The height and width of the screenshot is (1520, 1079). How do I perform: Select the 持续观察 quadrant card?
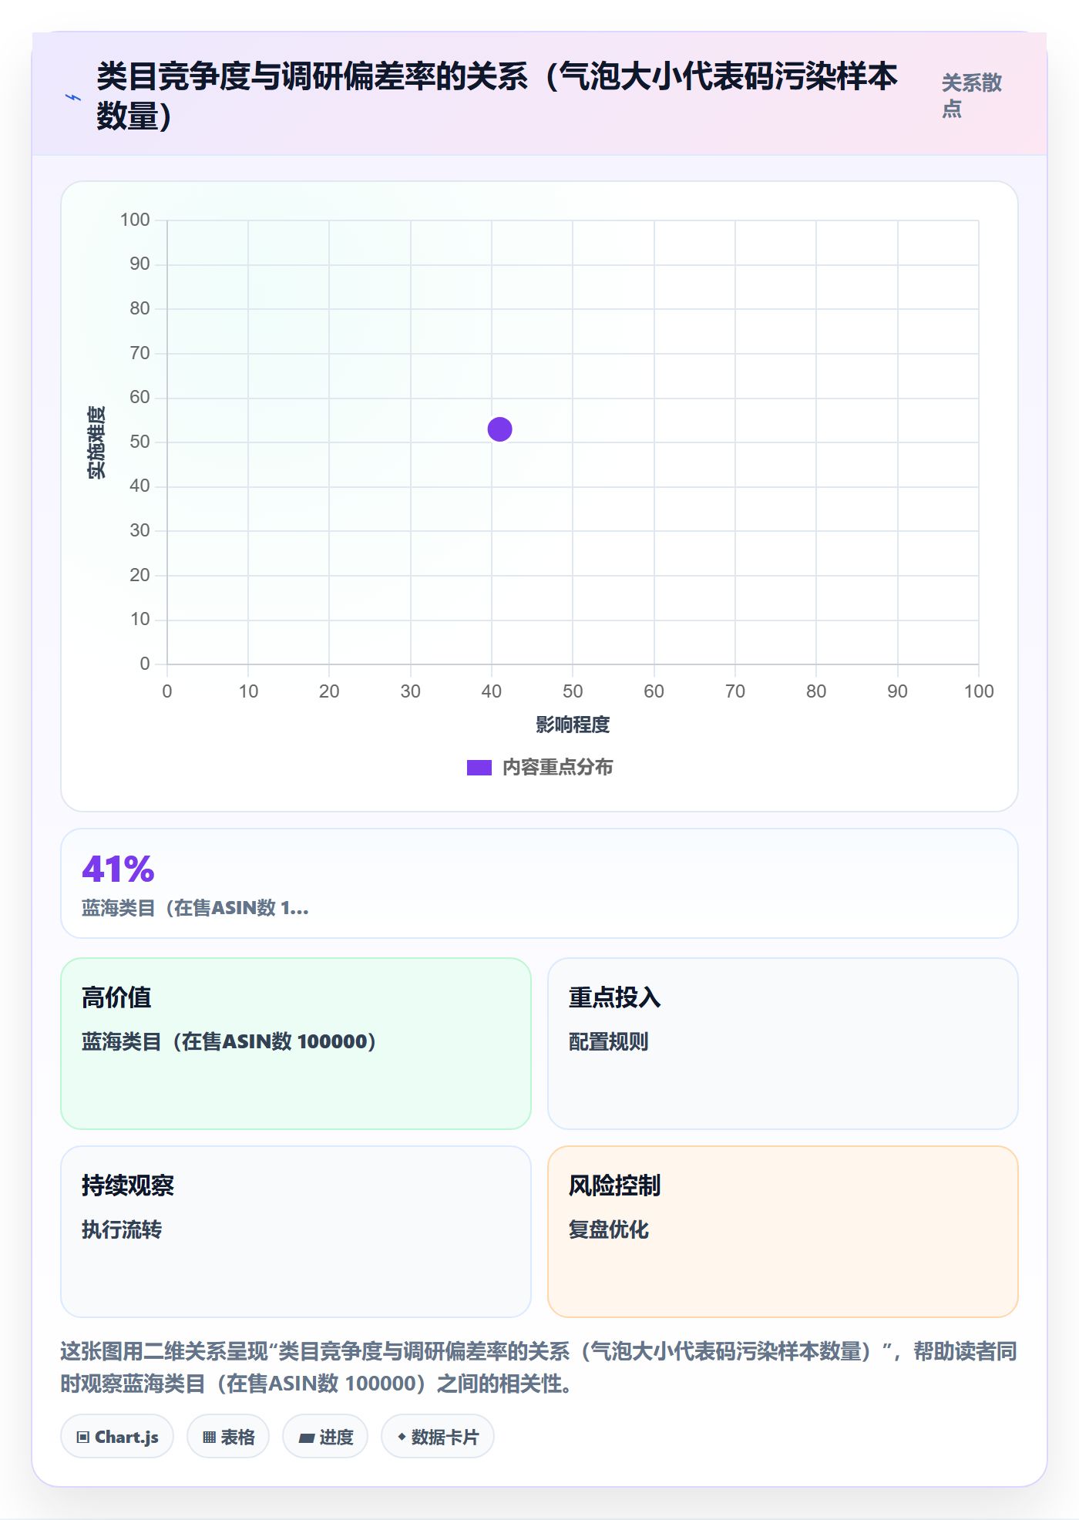[296, 1232]
